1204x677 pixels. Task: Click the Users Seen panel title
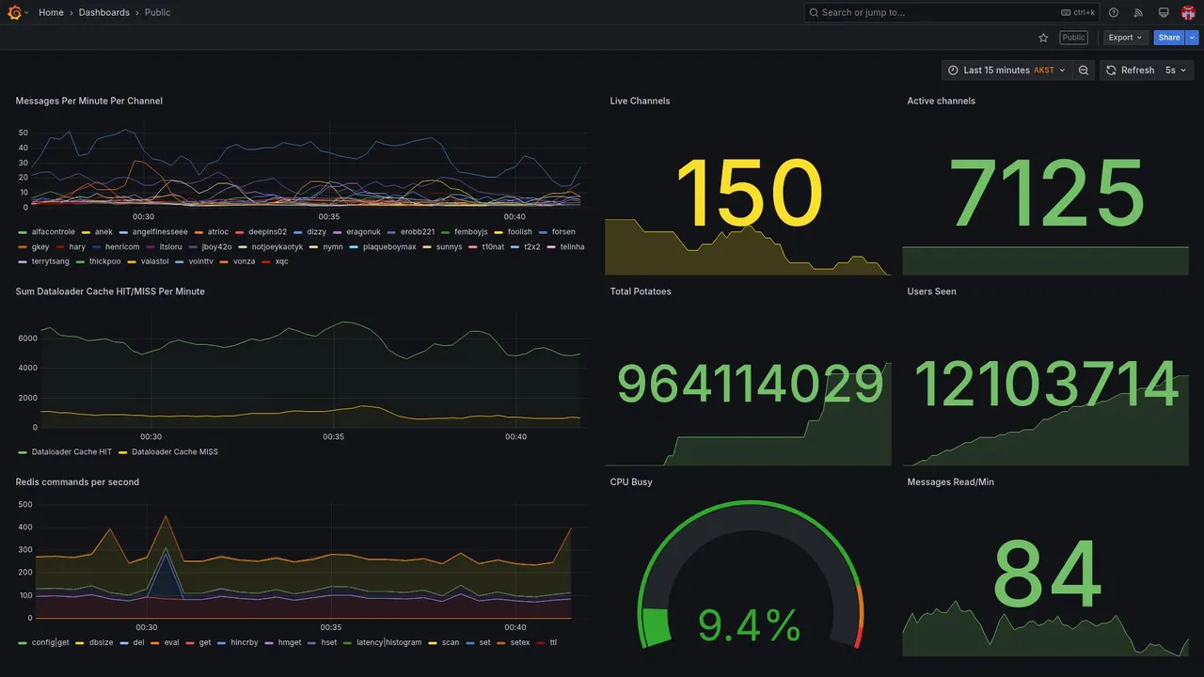(931, 291)
